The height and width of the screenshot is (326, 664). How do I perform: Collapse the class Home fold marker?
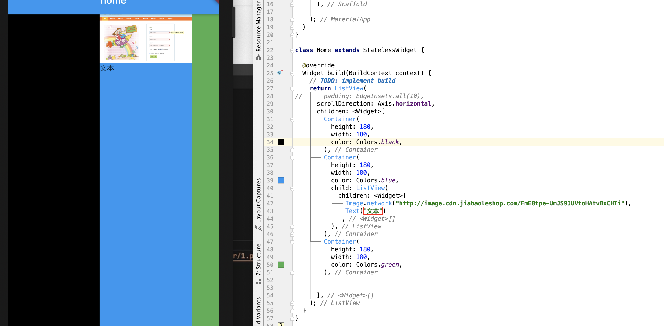coord(292,51)
